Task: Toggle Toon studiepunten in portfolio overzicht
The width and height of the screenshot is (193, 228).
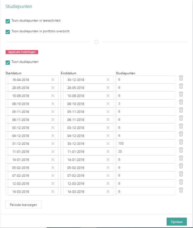Action: point(8,32)
